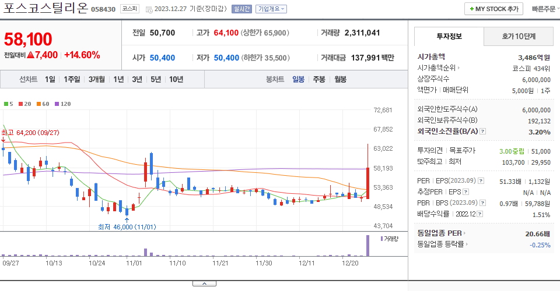Click the 52주최고 103,700 value
This screenshot has width=560, height=291.
(513, 162)
